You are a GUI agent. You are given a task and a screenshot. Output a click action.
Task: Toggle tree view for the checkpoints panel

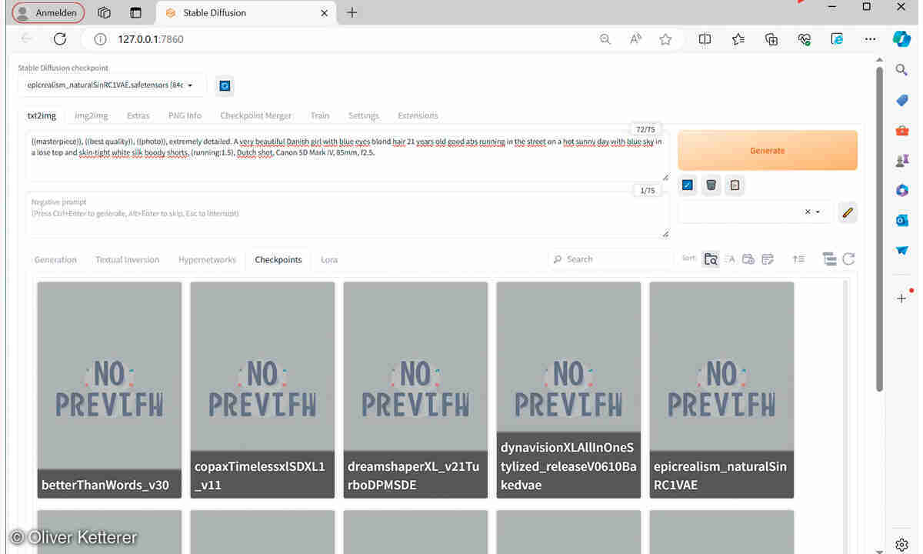[x=829, y=259]
